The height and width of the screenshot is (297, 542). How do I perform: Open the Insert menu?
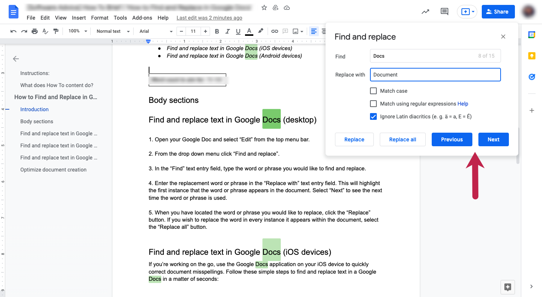click(79, 18)
